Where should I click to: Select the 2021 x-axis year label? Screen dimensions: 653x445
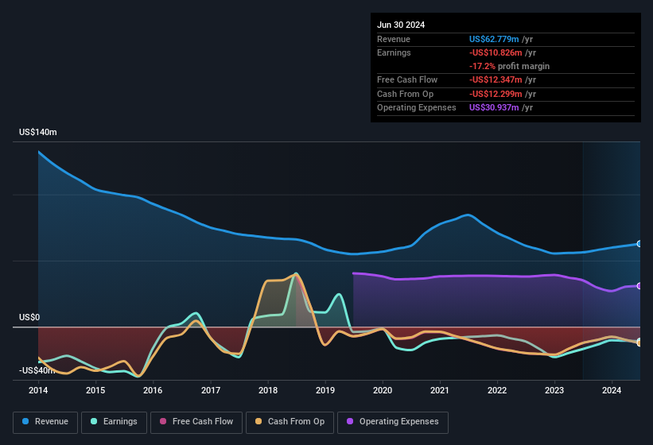(x=440, y=390)
